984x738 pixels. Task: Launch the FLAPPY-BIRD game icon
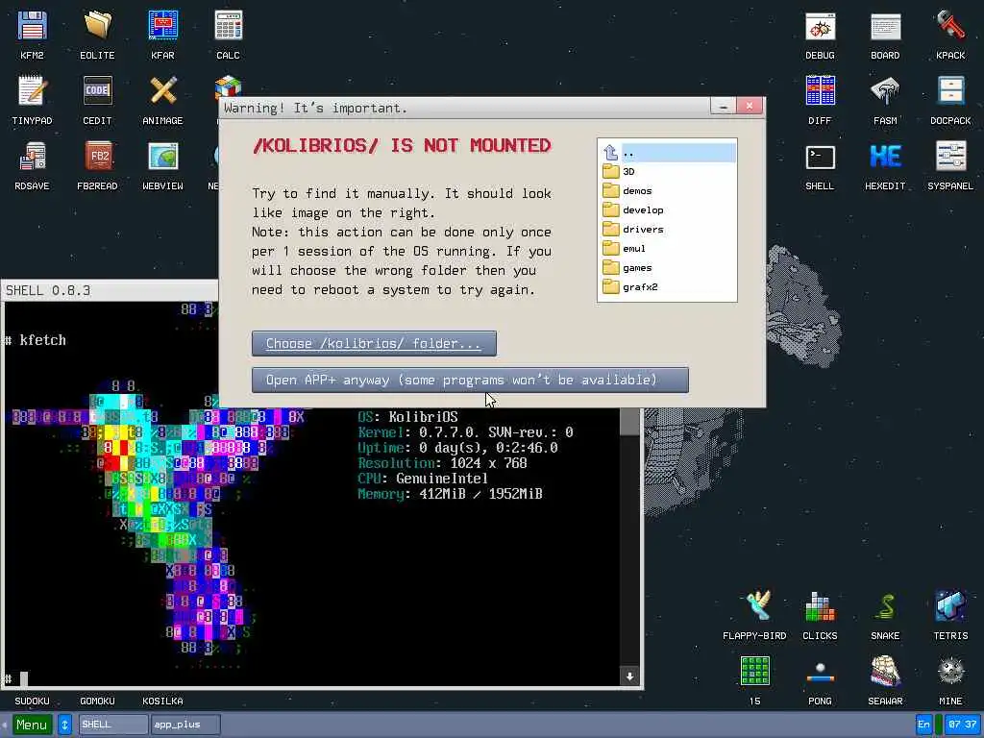point(755,607)
